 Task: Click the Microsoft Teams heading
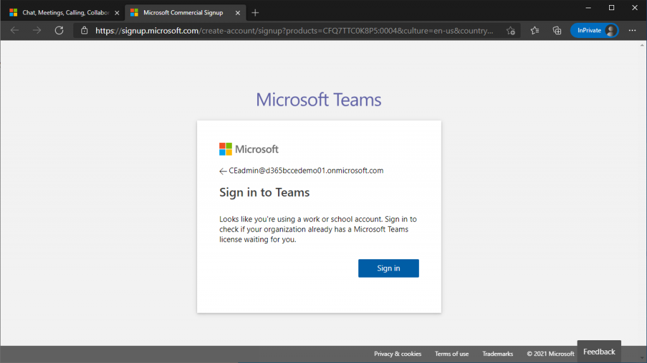[x=318, y=99]
